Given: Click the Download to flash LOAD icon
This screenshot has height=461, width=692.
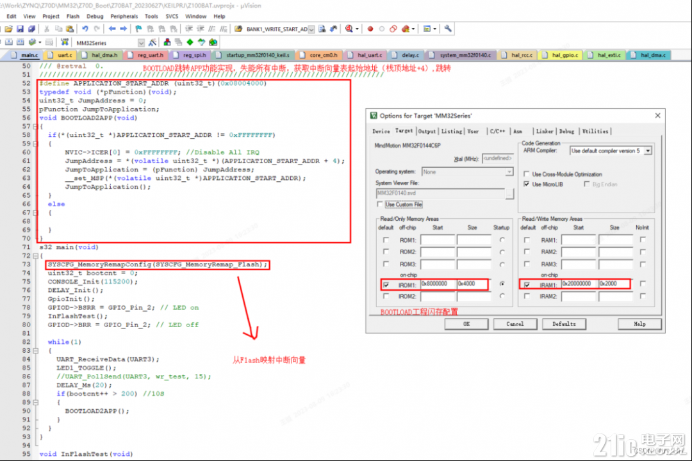Looking at the screenshot, I should (65, 42).
